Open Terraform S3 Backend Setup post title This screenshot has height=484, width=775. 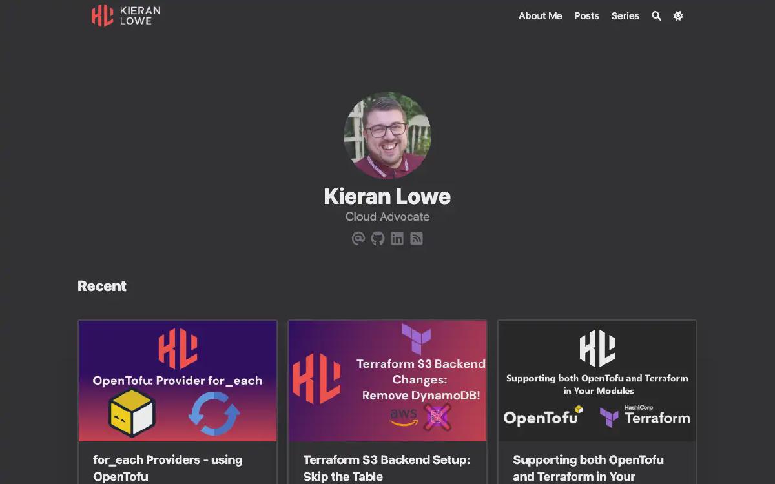point(386,468)
